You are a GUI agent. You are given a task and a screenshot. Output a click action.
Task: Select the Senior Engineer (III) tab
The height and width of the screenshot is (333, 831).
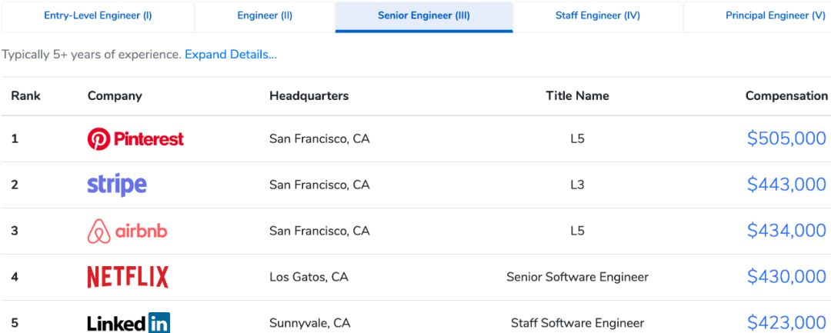tap(424, 16)
